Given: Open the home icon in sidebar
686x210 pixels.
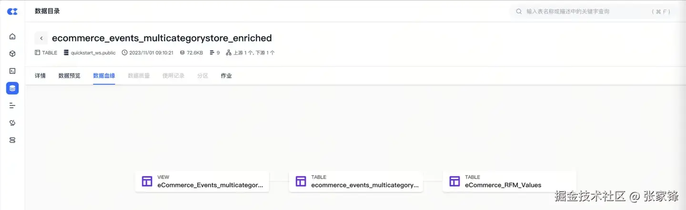Looking at the screenshot, I should pyautogui.click(x=12, y=37).
